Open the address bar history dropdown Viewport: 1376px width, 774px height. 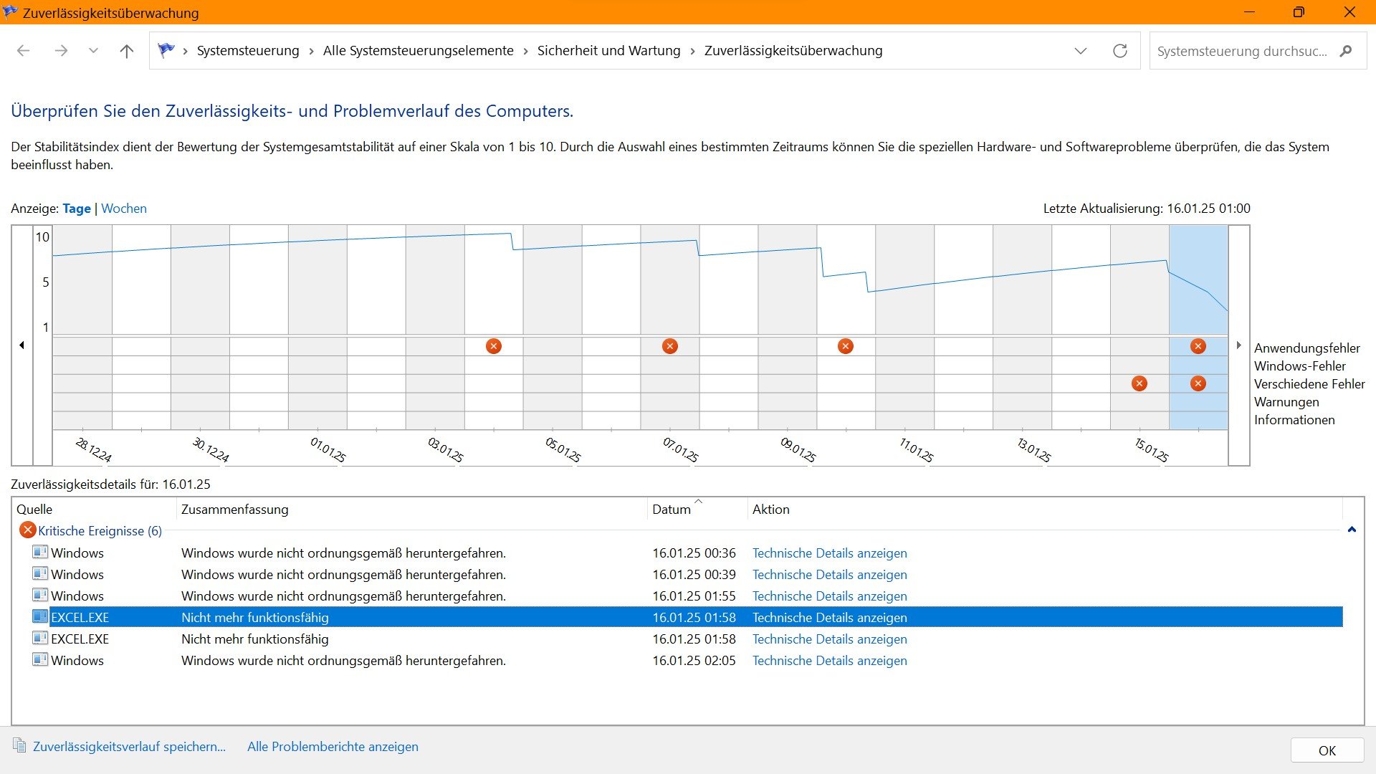click(x=1080, y=51)
